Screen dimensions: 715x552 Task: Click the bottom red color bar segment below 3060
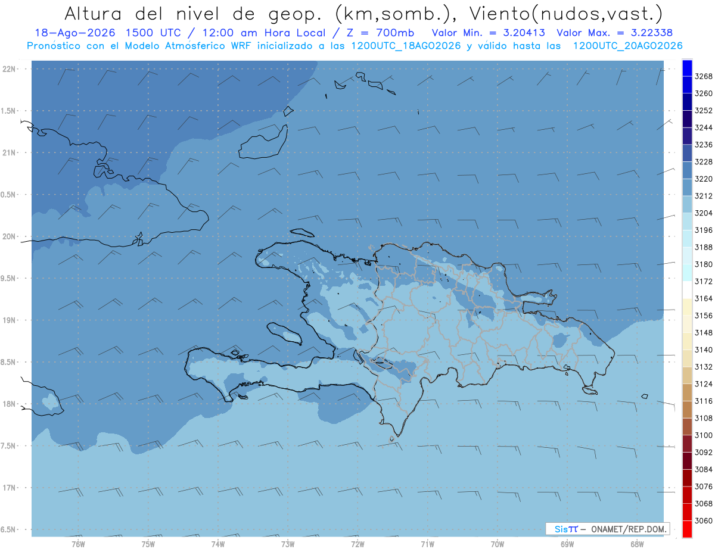point(687,529)
